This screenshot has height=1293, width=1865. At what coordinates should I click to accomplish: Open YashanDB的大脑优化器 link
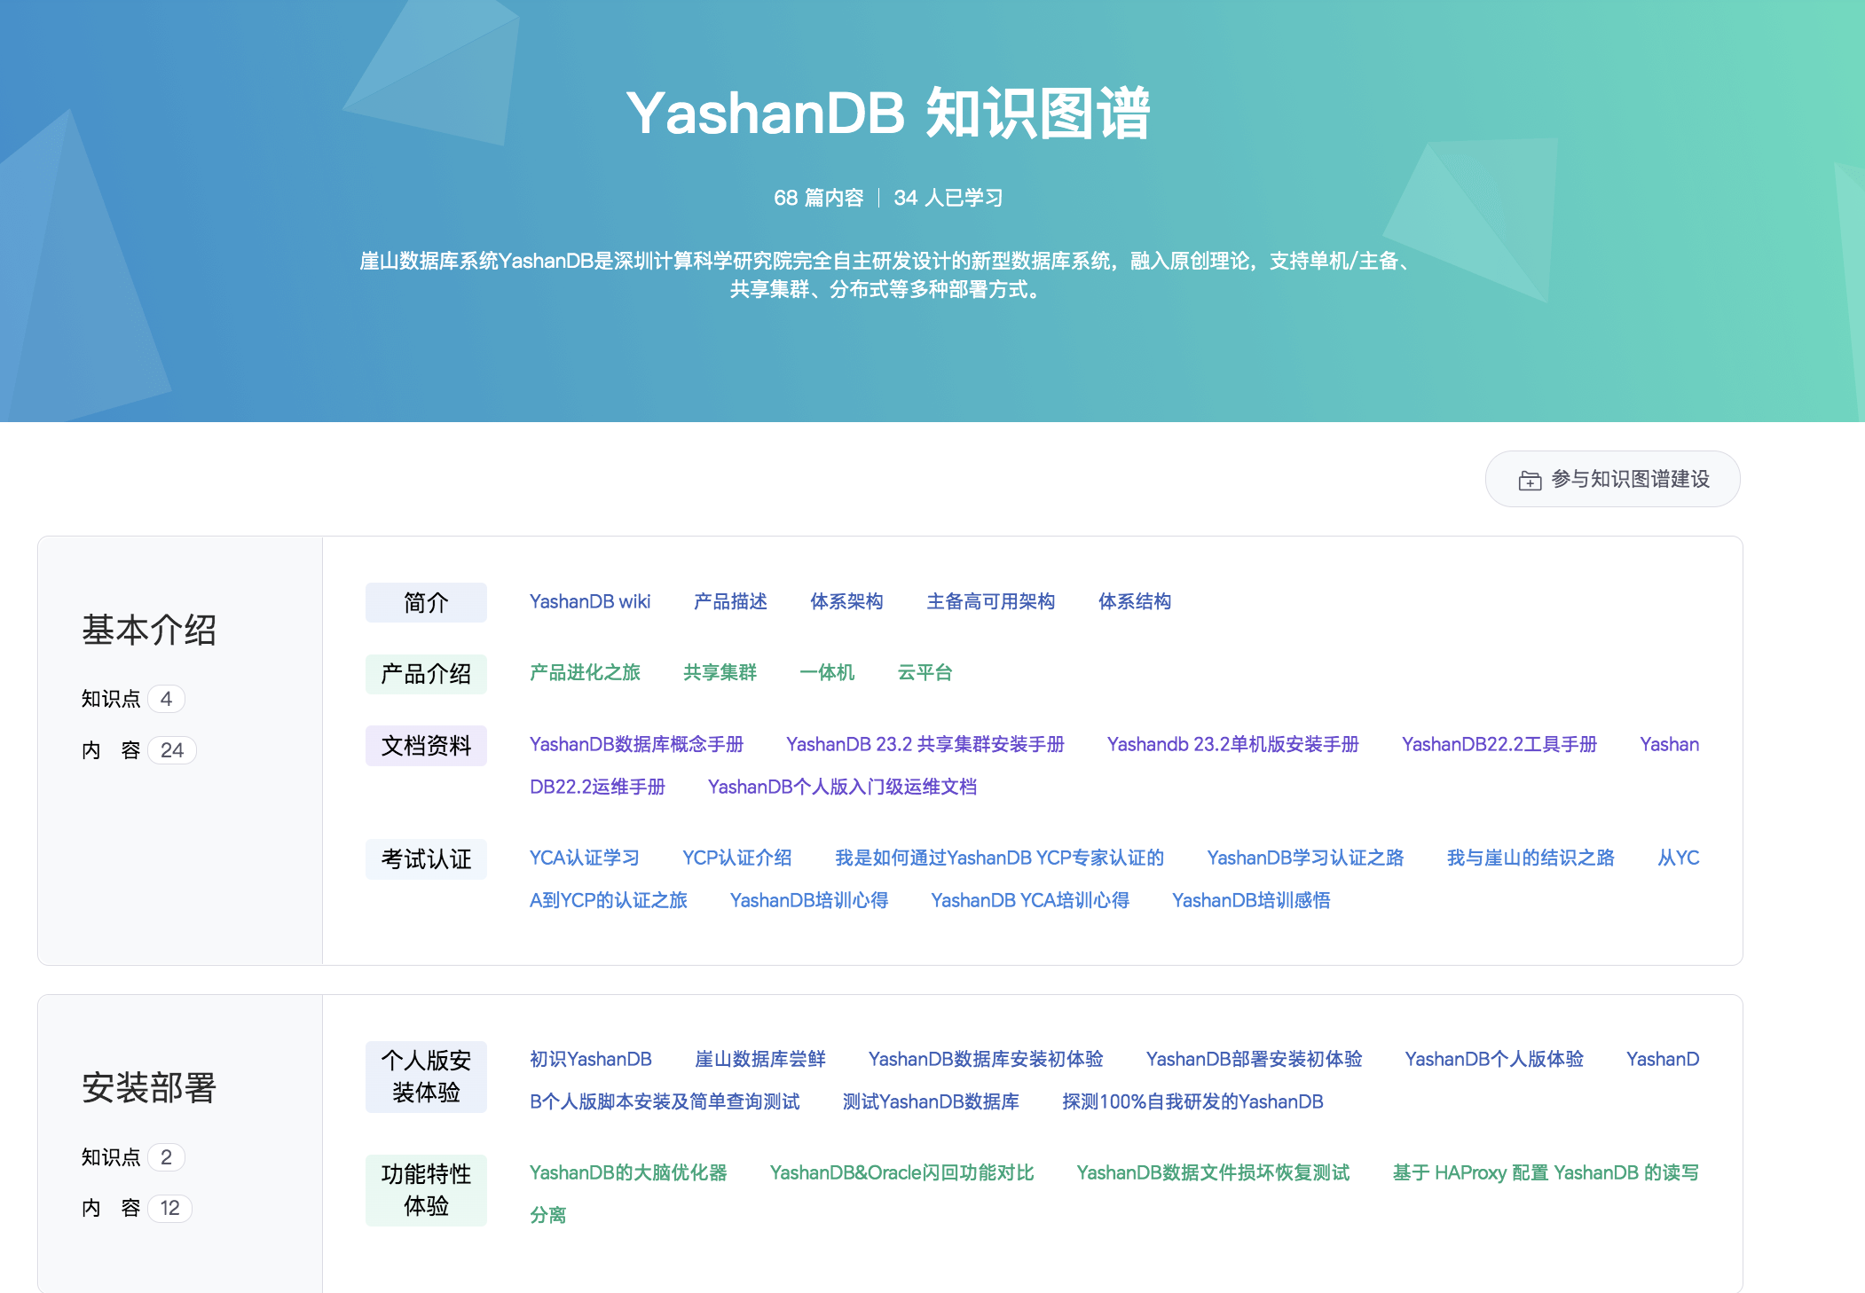627,1172
